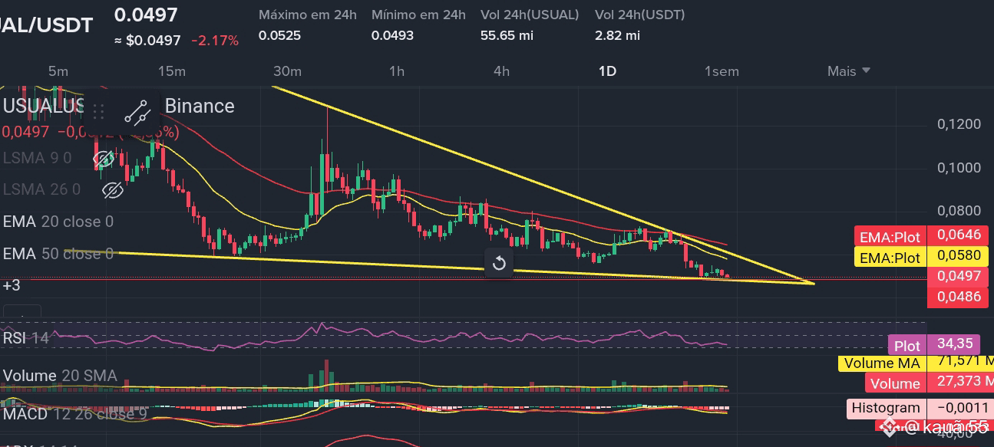994x447 pixels.
Task: Click the 0,0800 price axis value
Action: tap(959, 211)
